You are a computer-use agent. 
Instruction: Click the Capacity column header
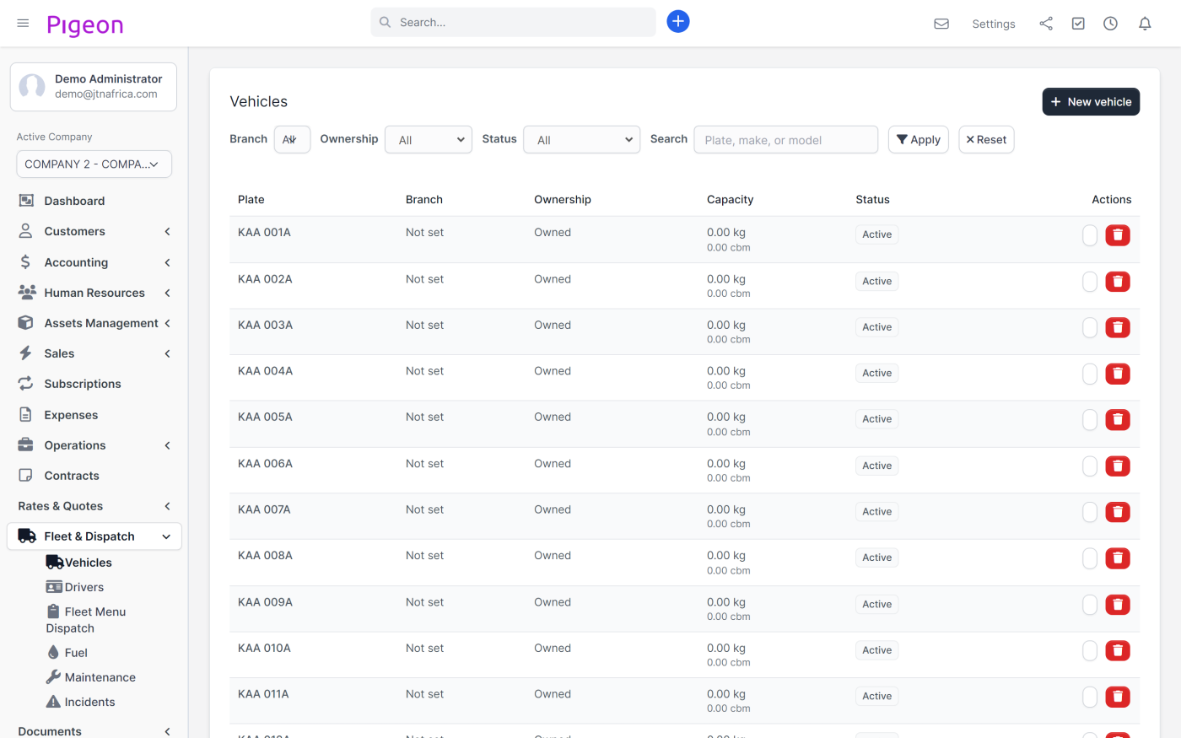pyautogui.click(x=731, y=200)
